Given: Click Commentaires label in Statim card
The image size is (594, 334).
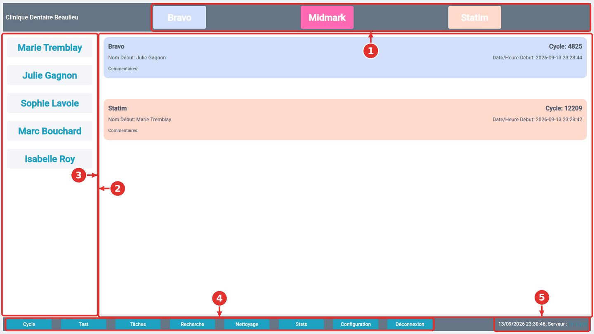Looking at the screenshot, I should (x=123, y=131).
